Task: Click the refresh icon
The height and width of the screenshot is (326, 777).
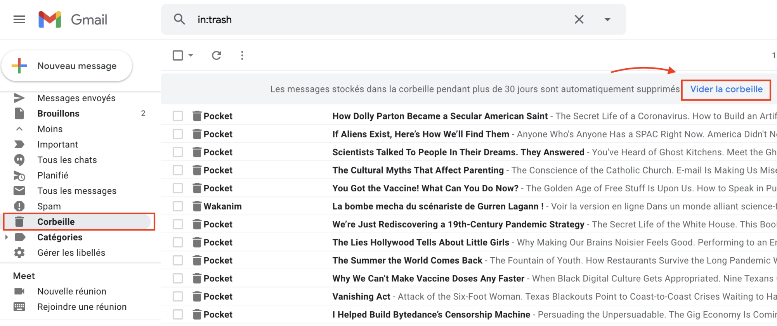Action: (x=217, y=55)
